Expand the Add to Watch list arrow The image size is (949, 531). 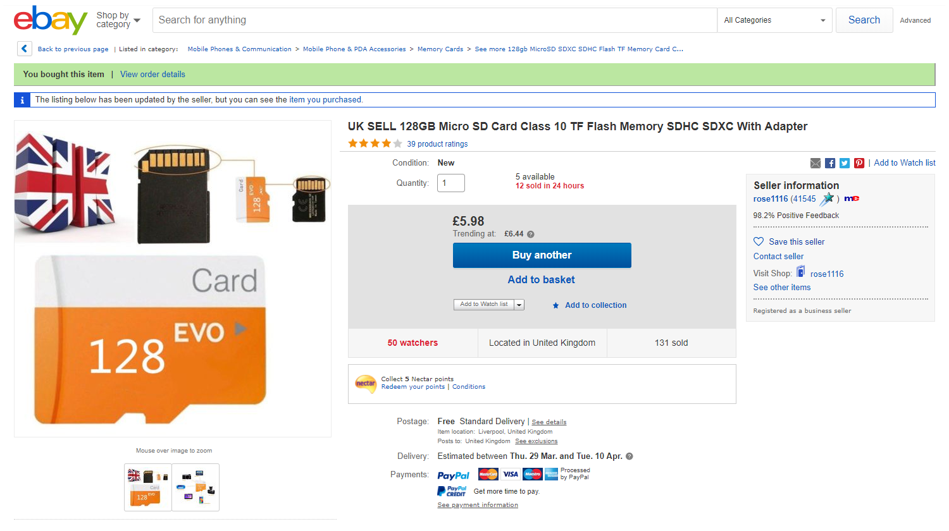coord(519,305)
